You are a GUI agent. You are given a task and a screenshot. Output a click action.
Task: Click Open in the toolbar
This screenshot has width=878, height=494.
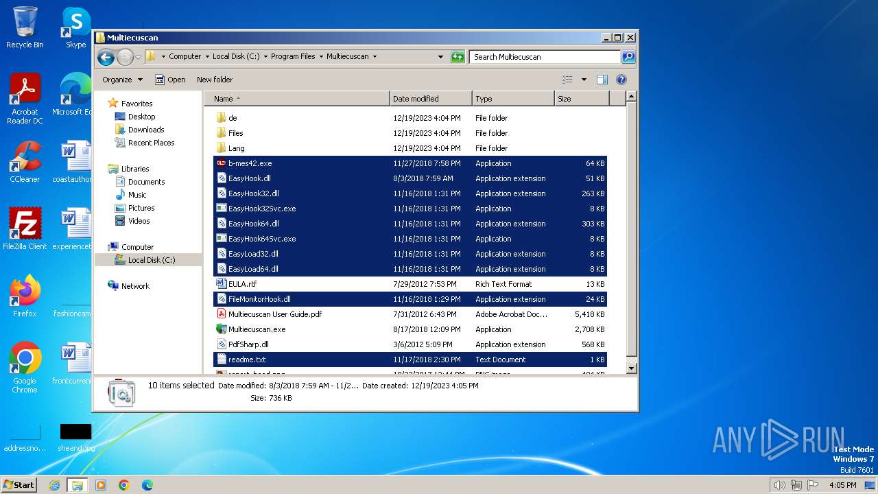[170, 80]
